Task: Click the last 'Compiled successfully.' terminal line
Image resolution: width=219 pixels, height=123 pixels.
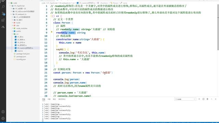Action: [x=61, y=119]
